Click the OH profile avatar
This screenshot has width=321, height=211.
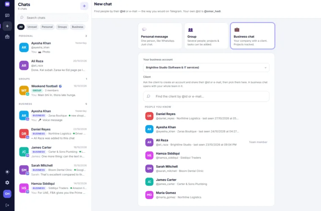[7, 194]
